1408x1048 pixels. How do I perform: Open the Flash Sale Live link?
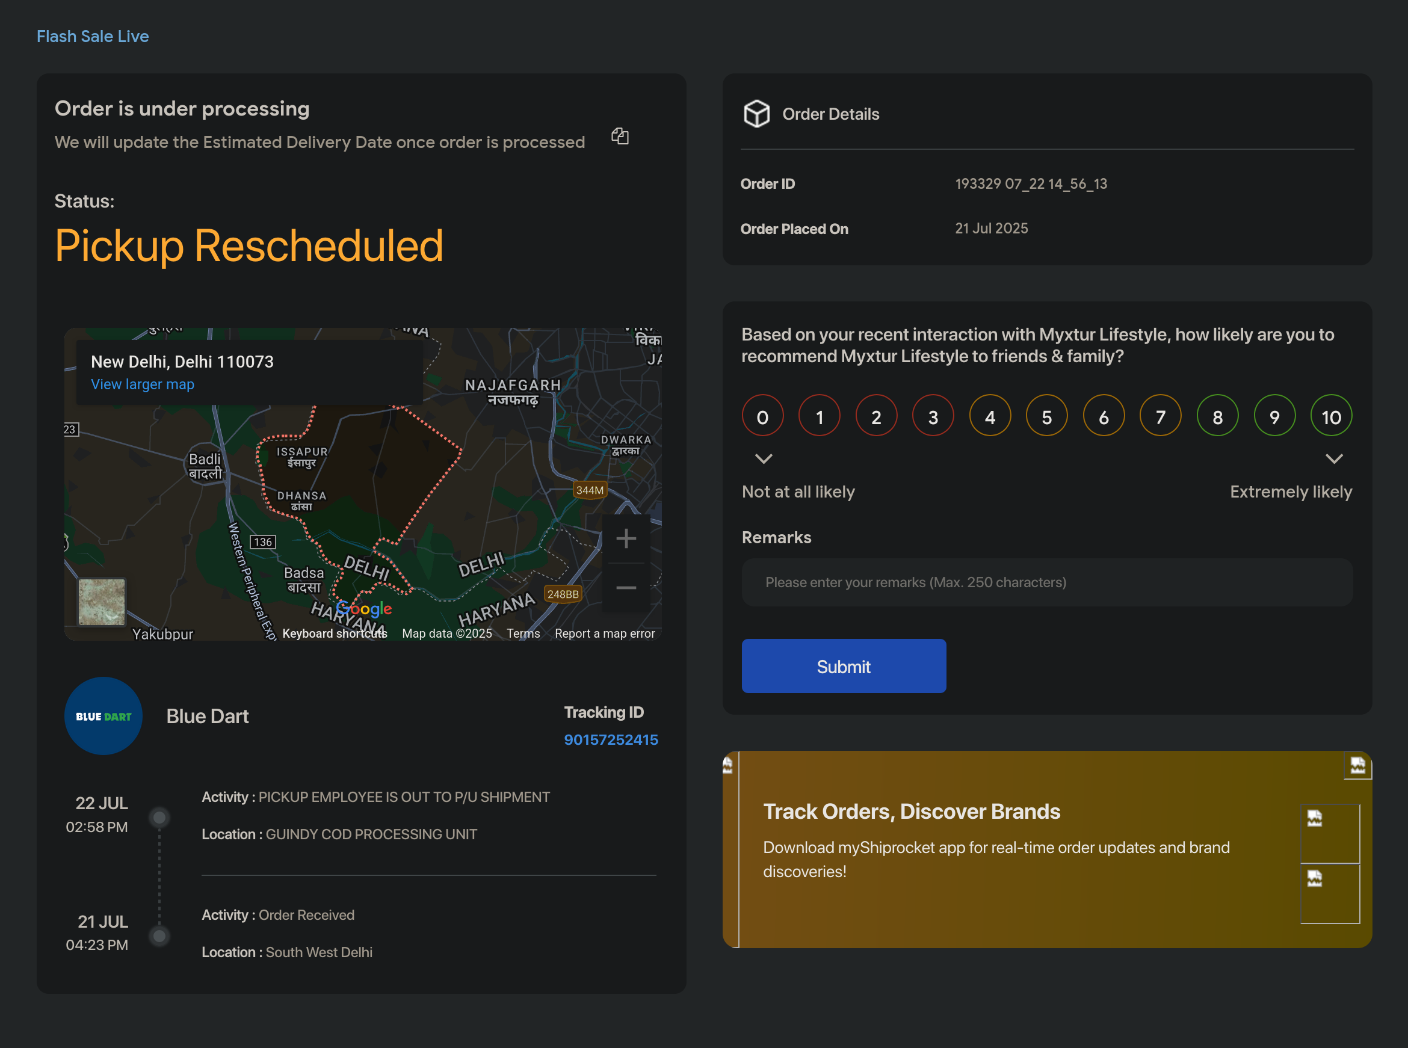coord(93,36)
